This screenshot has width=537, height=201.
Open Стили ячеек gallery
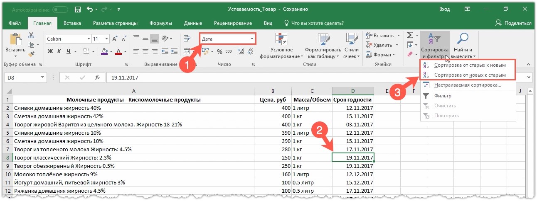352,46
